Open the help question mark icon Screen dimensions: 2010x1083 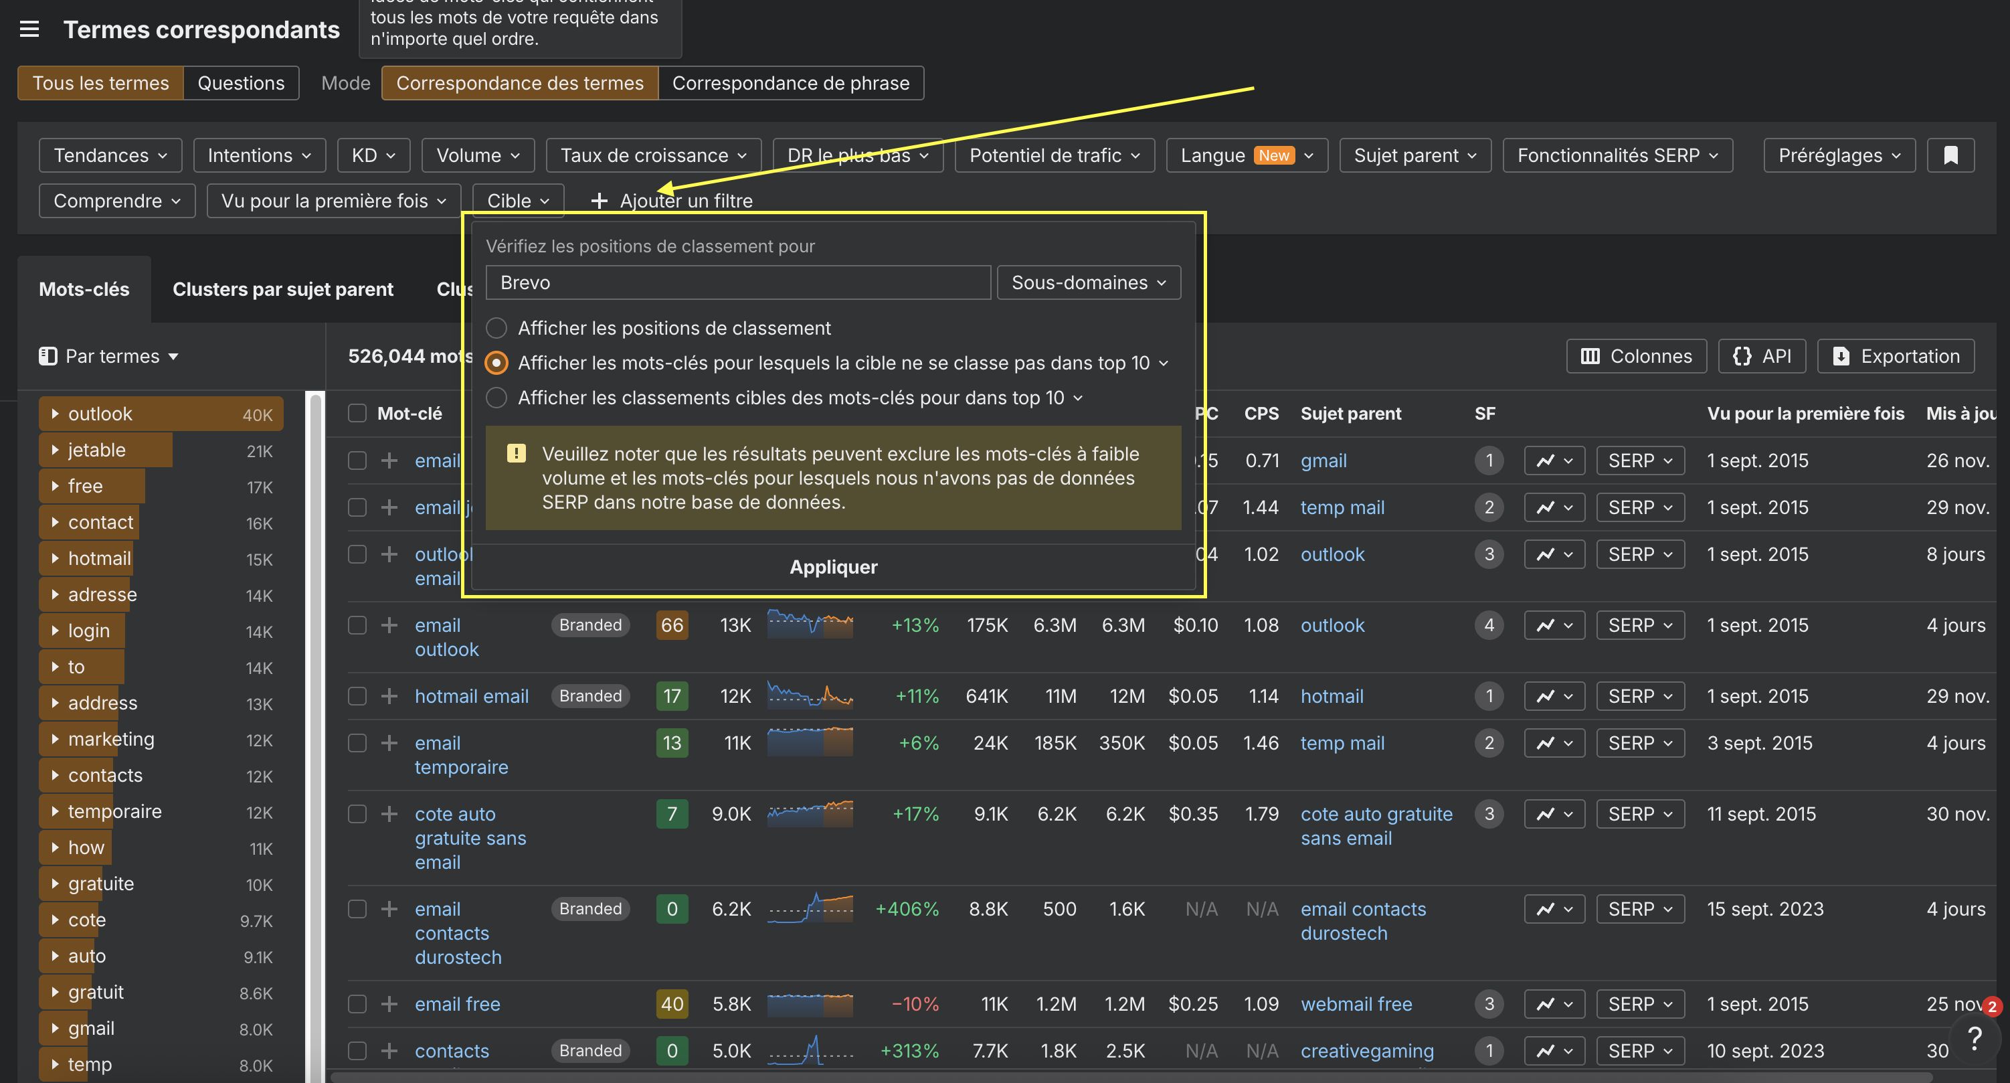1976,1039
